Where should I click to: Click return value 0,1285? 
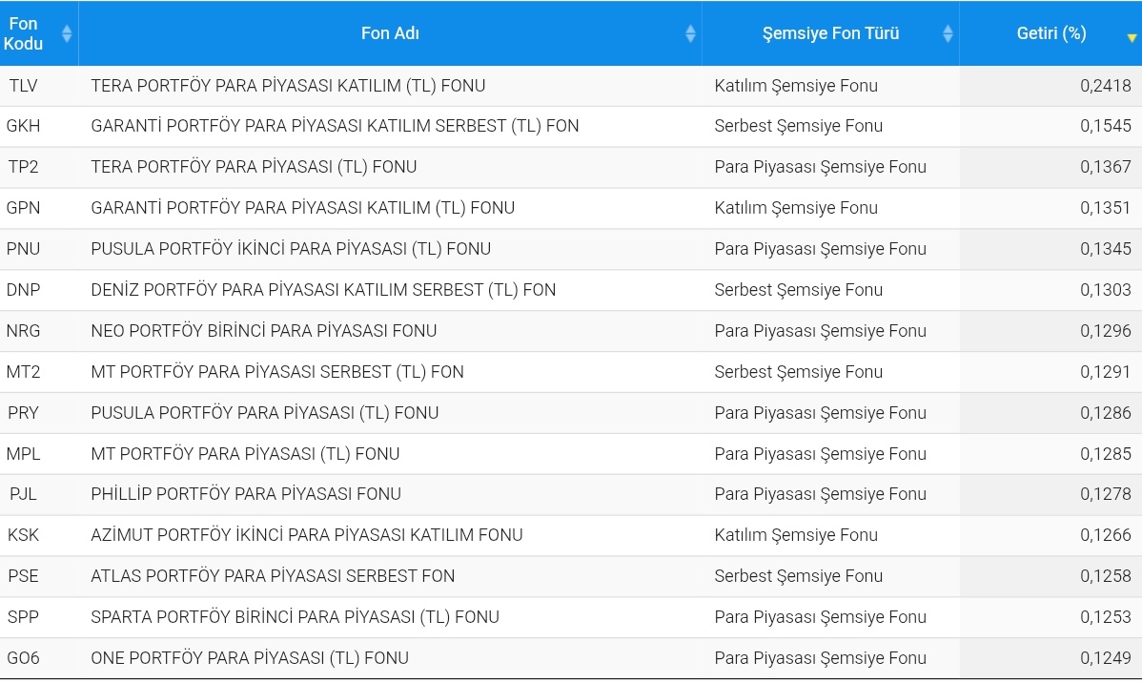coord(1106,454)
